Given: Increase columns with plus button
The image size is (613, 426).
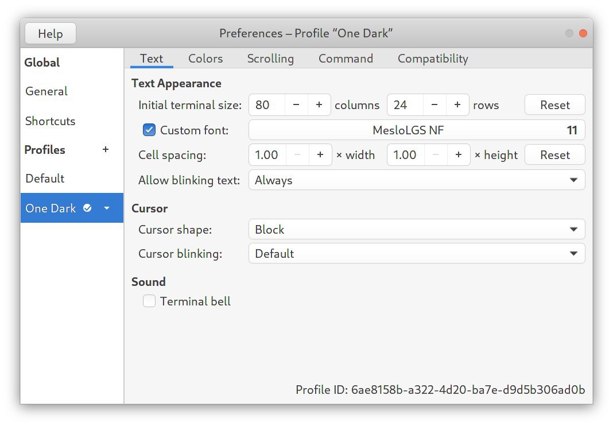Looking at the screenshot, I should (319, 105).
